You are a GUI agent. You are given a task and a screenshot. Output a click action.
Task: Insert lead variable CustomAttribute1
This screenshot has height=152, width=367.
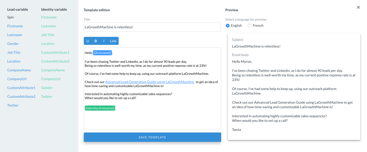(x=21, y=88)
